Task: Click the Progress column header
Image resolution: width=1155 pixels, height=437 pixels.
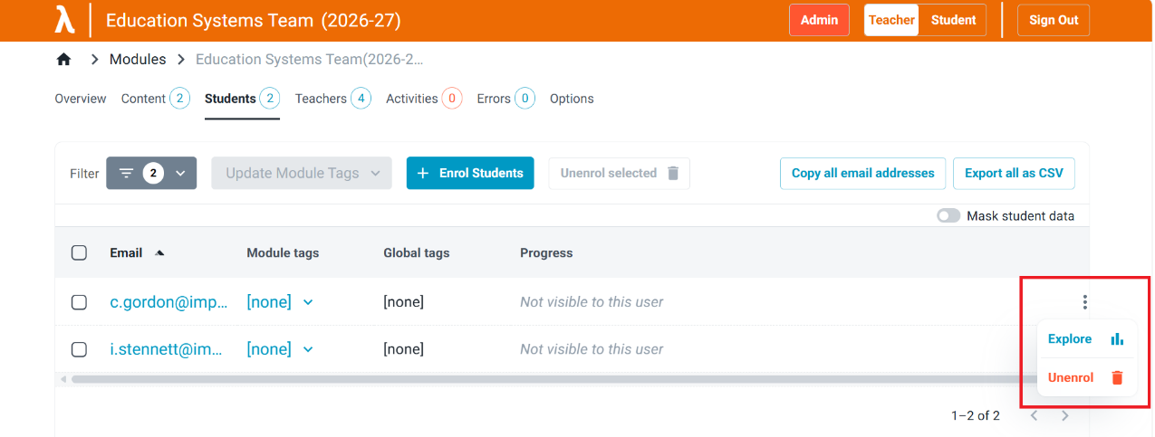Action: (546, 253)
